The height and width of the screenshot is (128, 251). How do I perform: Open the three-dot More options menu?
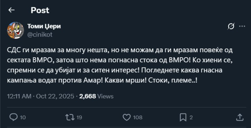242,27
